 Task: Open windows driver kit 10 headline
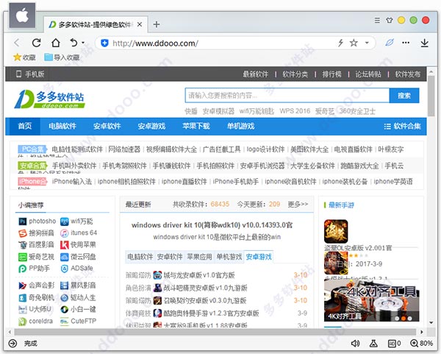[x=212, y=225]
